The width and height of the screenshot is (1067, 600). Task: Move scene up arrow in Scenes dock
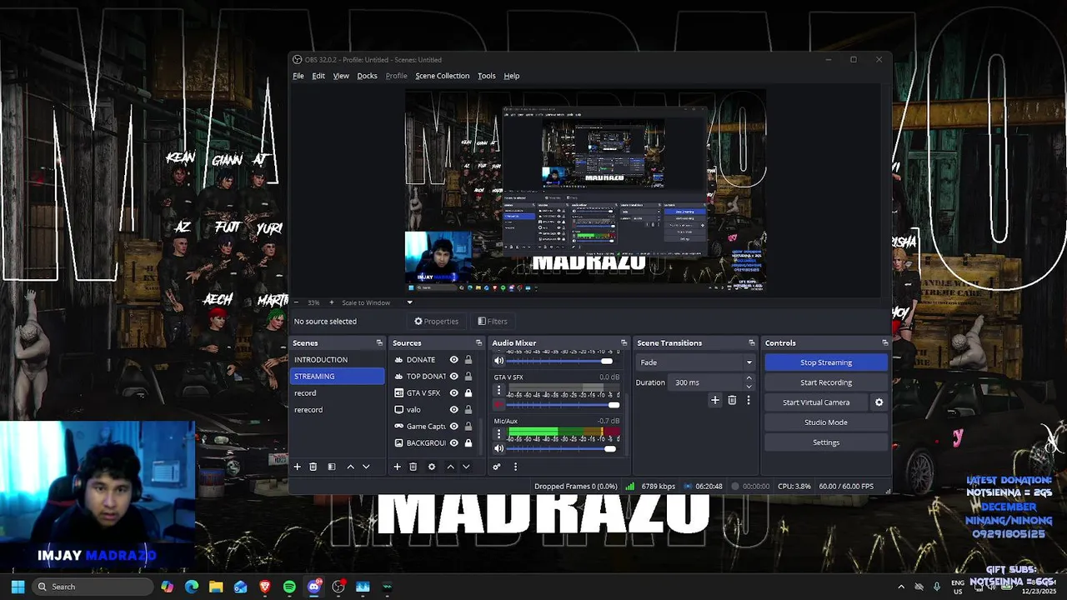pyautogui.click(x=350, y=467)
